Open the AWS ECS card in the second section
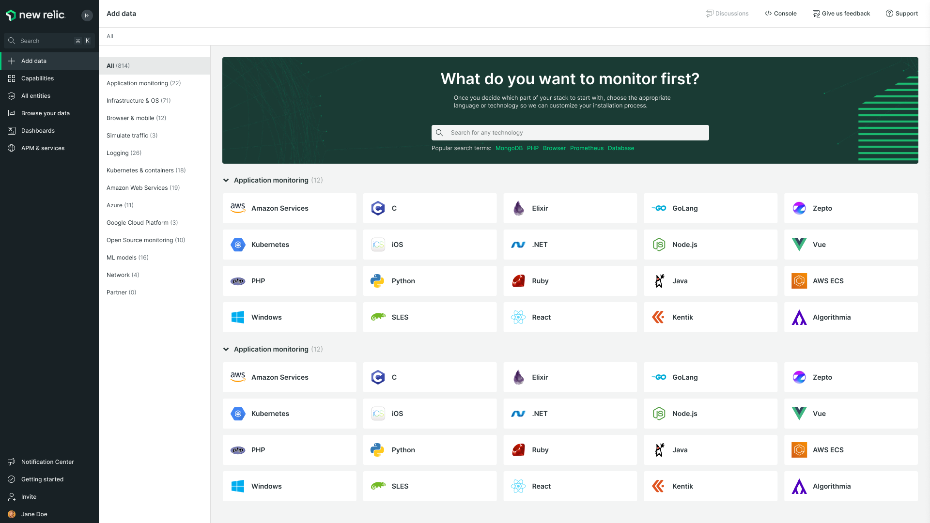The image size is (930, 523). (x=851, y=450)
